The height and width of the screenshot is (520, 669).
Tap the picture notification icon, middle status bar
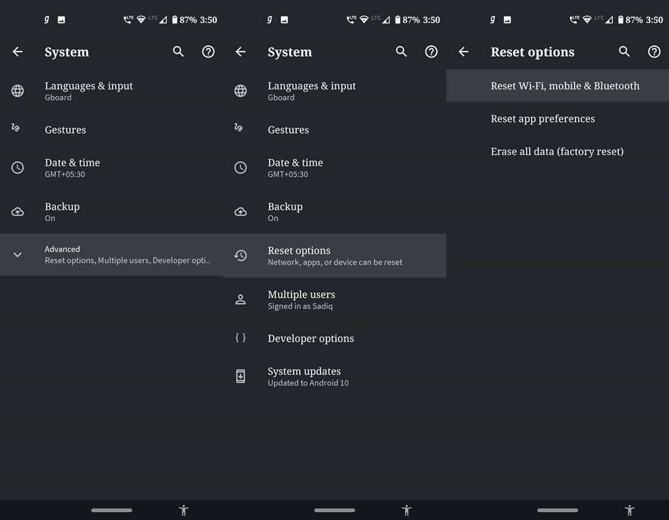(284, 19)
